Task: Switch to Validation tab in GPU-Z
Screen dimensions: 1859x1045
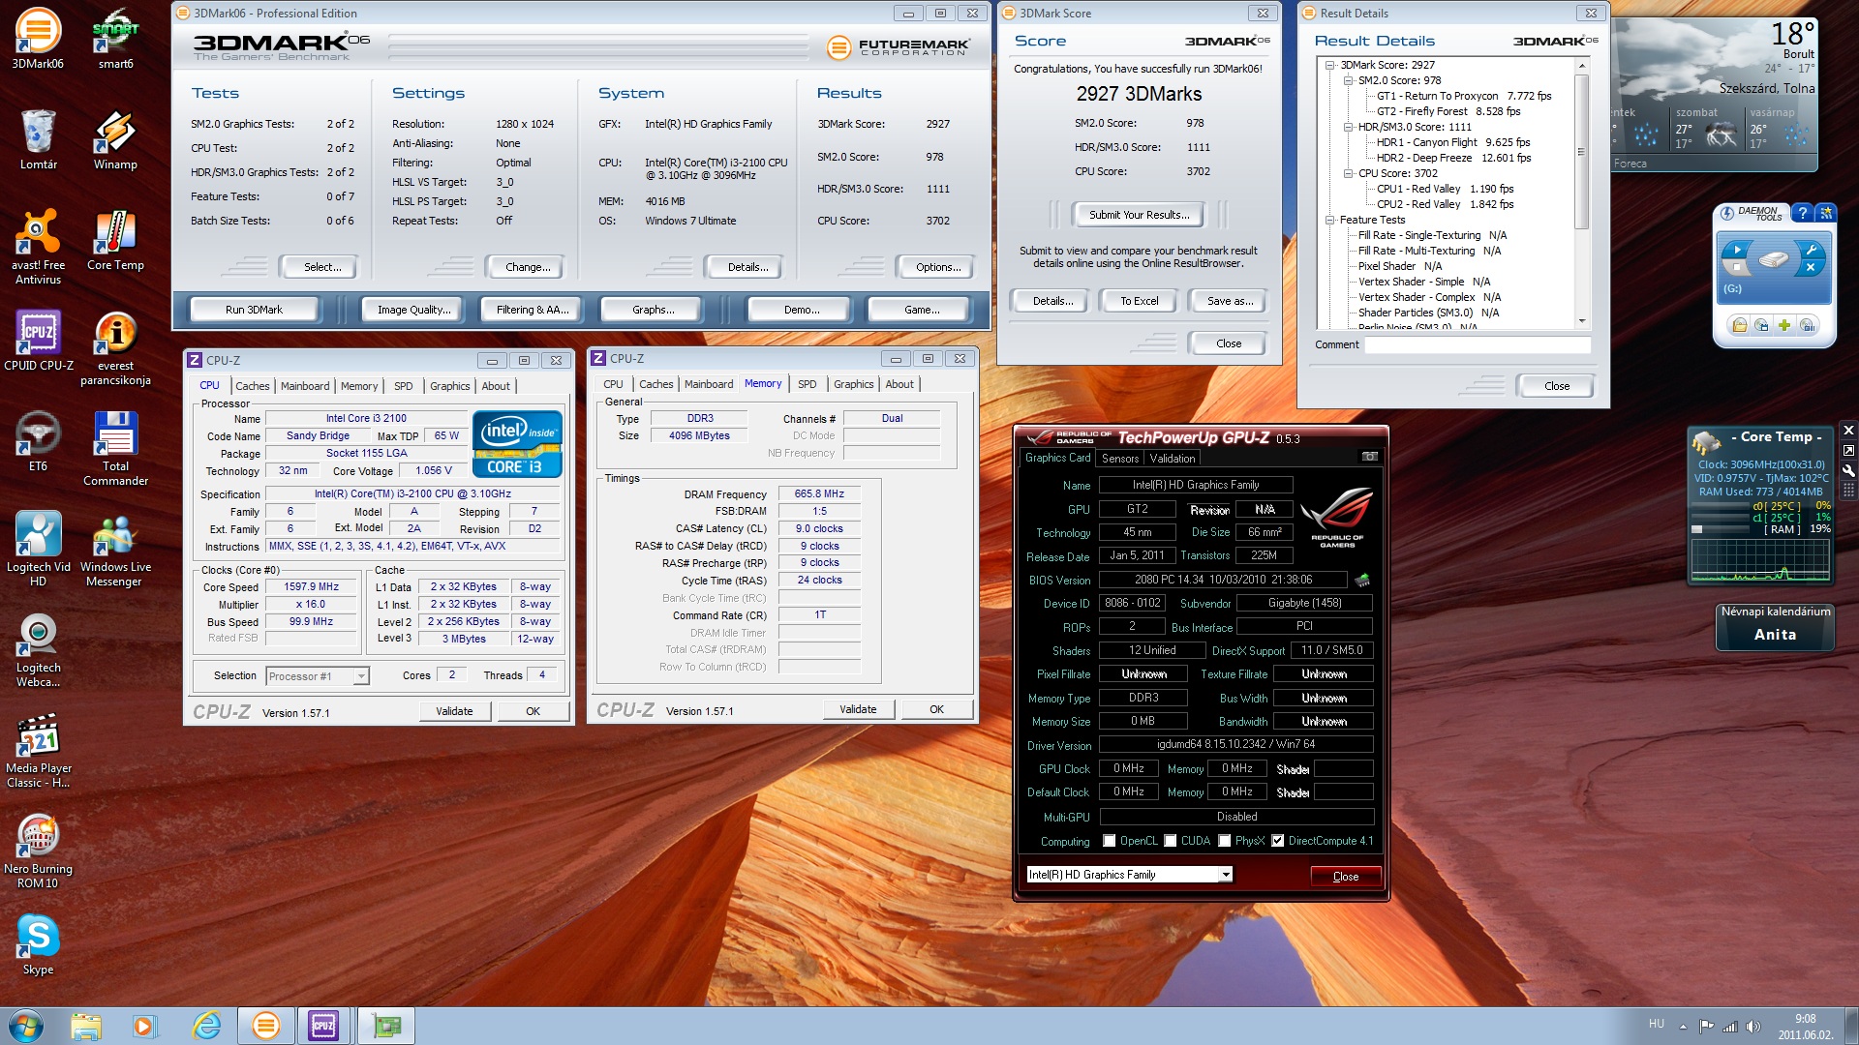Action: 1173,459
